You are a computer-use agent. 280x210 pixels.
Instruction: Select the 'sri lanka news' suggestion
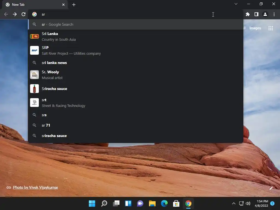point(136,63)
